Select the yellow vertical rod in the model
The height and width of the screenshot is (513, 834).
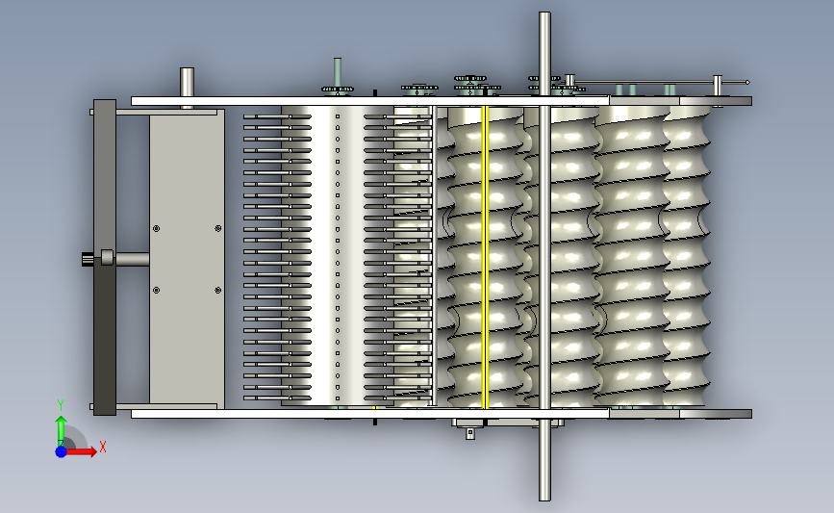click(x=485, y=257)
